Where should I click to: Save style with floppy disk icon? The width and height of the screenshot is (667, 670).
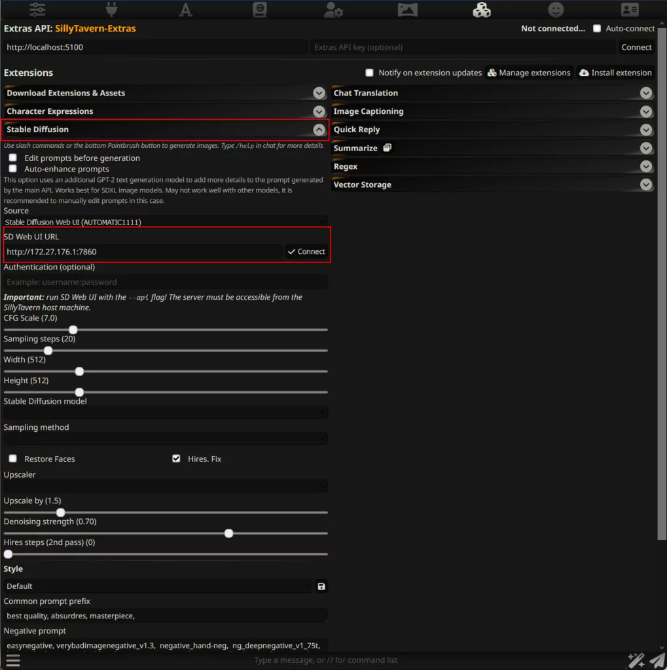click(x=321, y=586)
